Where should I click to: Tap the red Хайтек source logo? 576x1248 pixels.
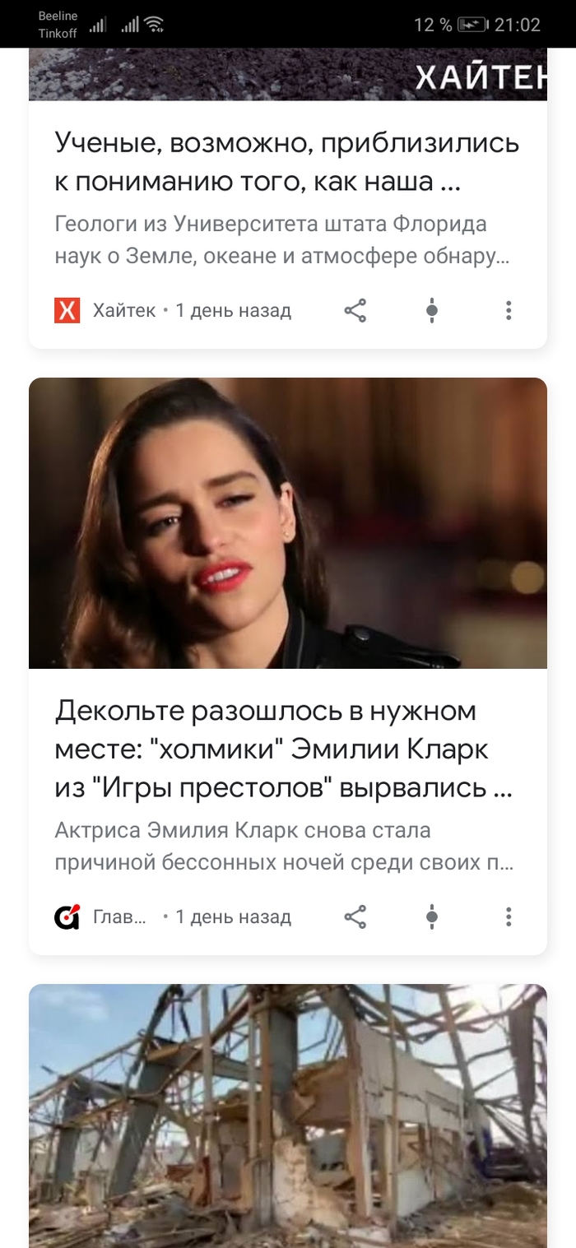[x=67, y=310]
